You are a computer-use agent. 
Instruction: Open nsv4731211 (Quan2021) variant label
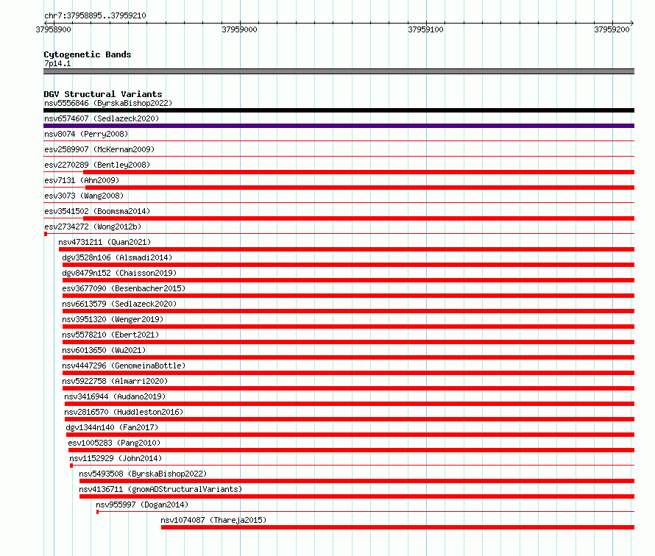pyautogui.click(x=105, y=242)
